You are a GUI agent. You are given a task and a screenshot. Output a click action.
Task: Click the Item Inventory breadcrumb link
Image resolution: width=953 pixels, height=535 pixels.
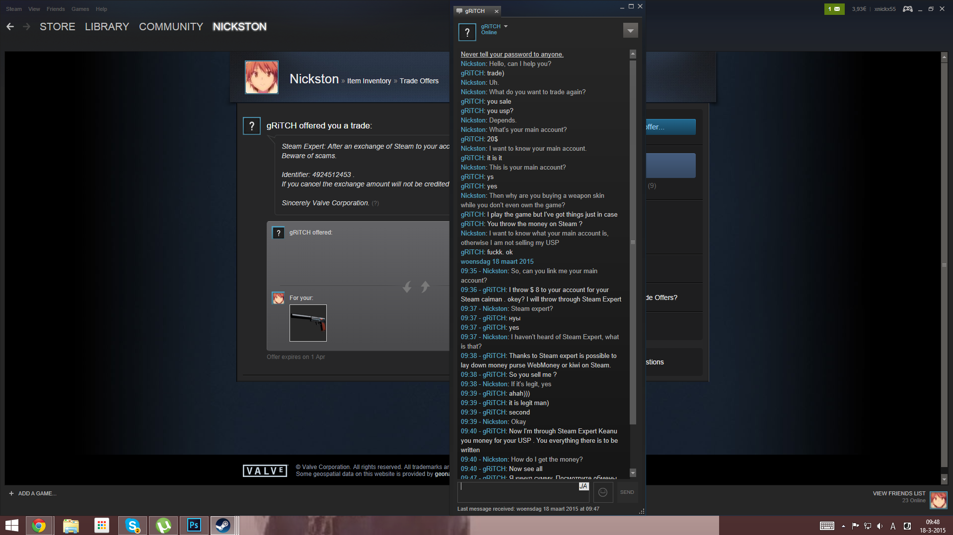(369, 81)
